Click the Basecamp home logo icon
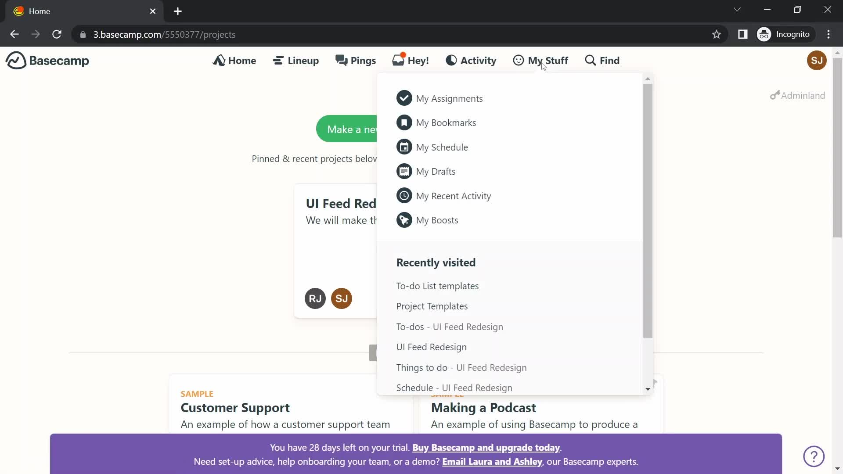Screen dimensions: 843x474 point(14,60)
